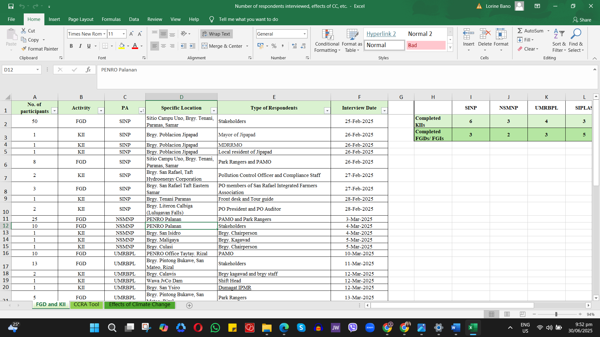Click Insert Cells icon
Screen dimensions: 600x337
tap(468, 34)
